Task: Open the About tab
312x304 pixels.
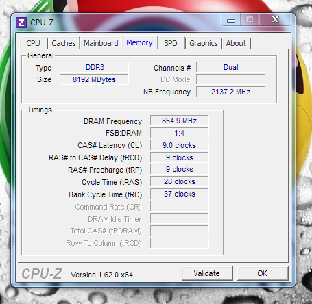Action: pyautogui.click(x=236, y=43)
